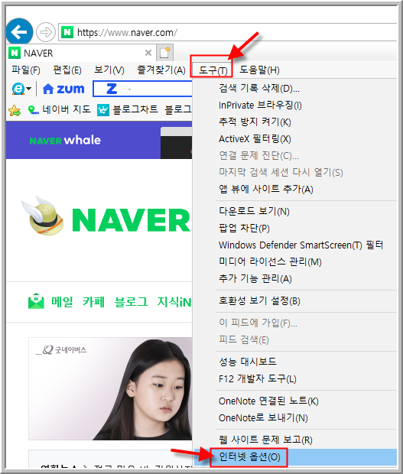Image resolution: width=403 pixels, height=474 pixels.
Task: Open the 도구(T) menu
Action: point(213,70)
